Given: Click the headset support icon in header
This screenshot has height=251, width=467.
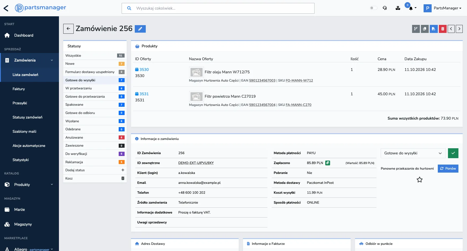Looking at the screenshot, I should [385, 8].
